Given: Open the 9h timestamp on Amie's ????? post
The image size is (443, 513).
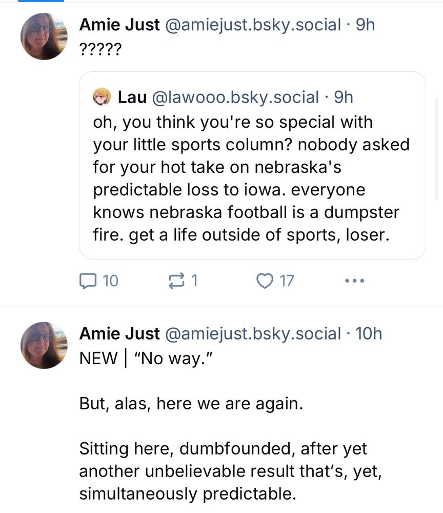Looking at the screenshot, I should [365, 25].
